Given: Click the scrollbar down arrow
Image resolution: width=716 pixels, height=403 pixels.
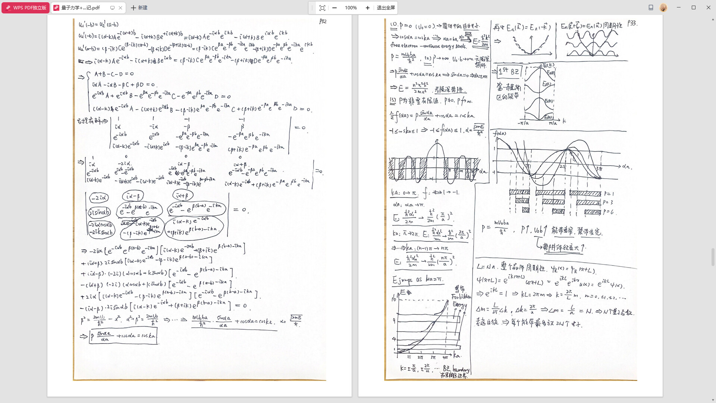Looking at the screenshot, I should [x=713, y=400].
